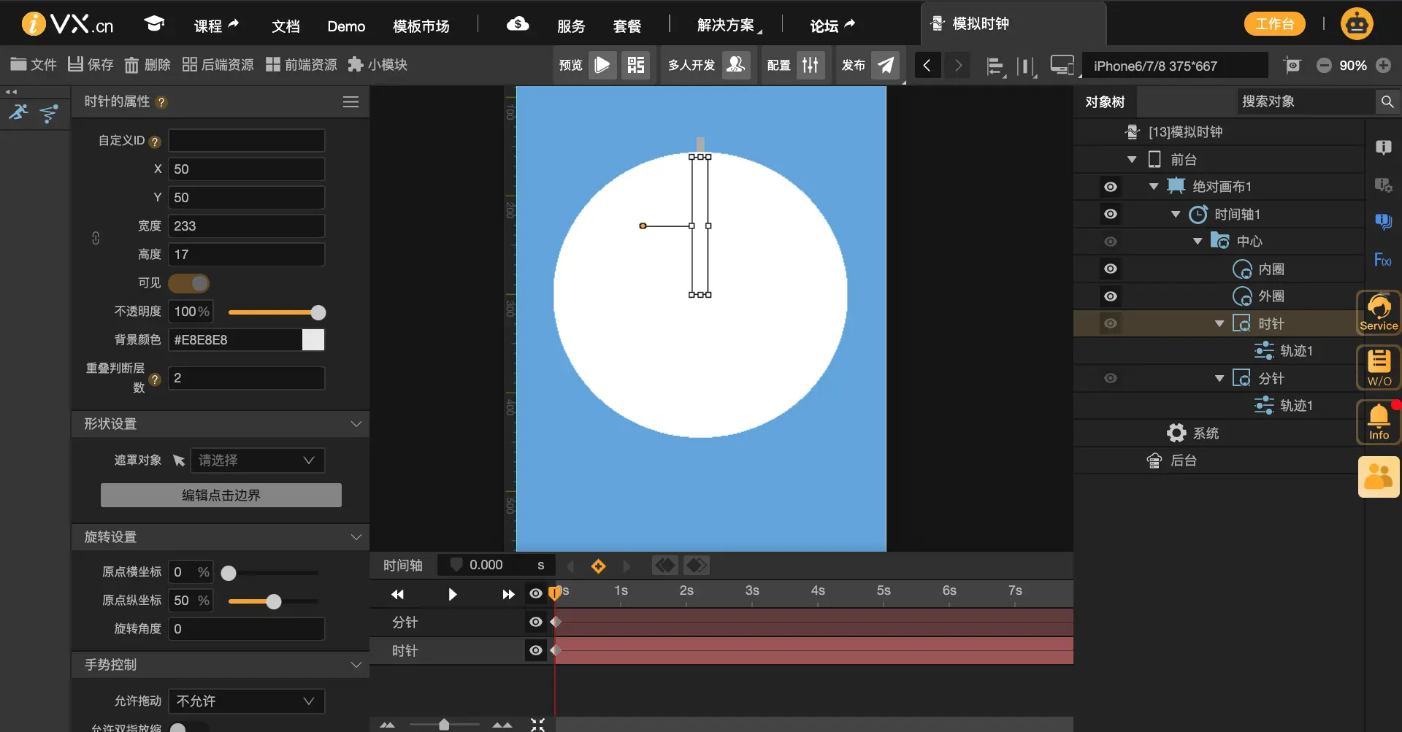This screenshot has height=732, width=1402.
Task: Click the configuration sliders icon
Action: pos(811,65)
